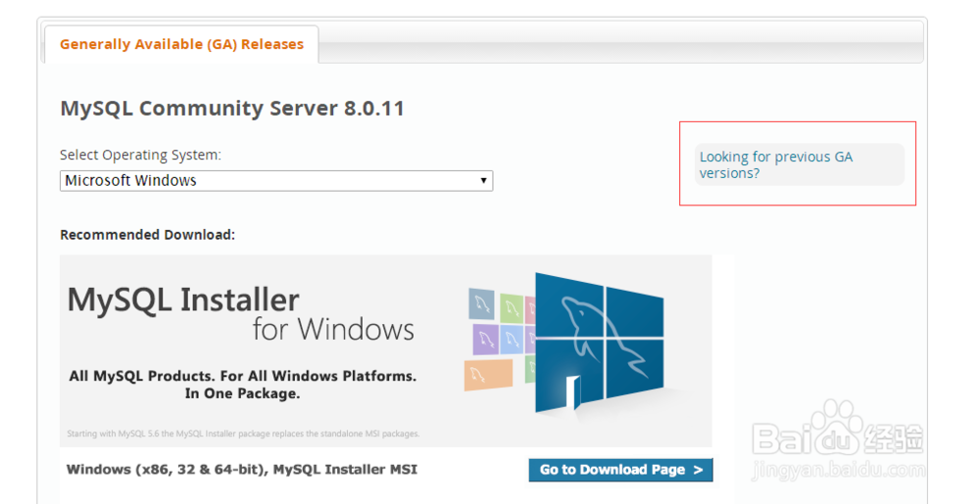
Task: Click the Starting with MySQL 5.6 note
Action: (x=243, y=434)
